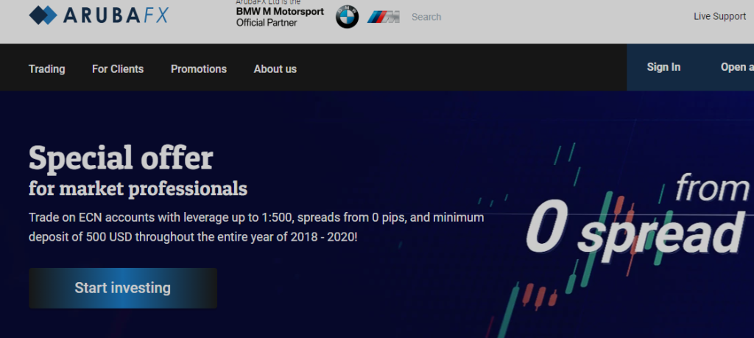Click the ECN accounts leverage description text
Screen dimensions: 754x338
tap(256, 228)
